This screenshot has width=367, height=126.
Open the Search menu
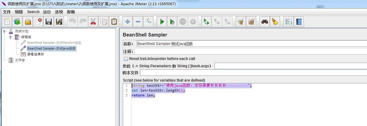pos(33,12)
